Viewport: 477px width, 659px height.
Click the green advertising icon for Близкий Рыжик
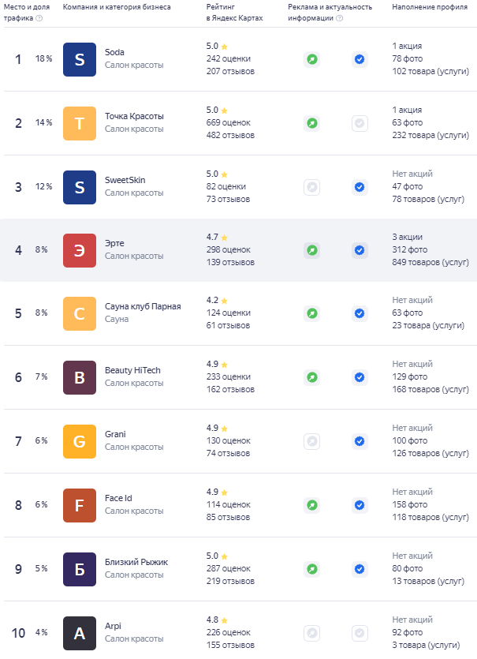coord(312,568)
